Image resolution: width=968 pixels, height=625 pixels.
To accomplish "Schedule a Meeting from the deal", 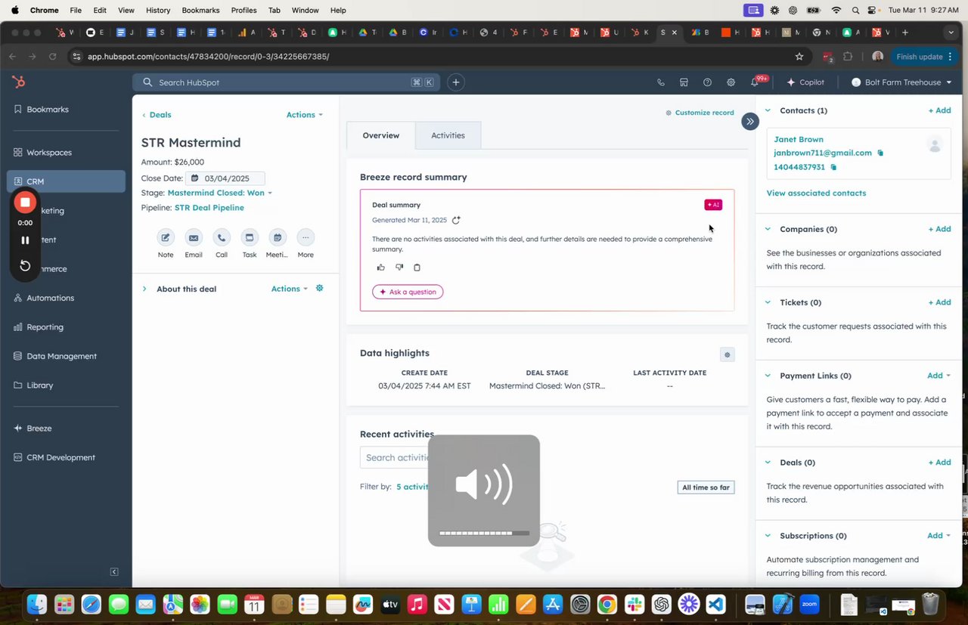I will pyautogui.click(x=278, y=237).
